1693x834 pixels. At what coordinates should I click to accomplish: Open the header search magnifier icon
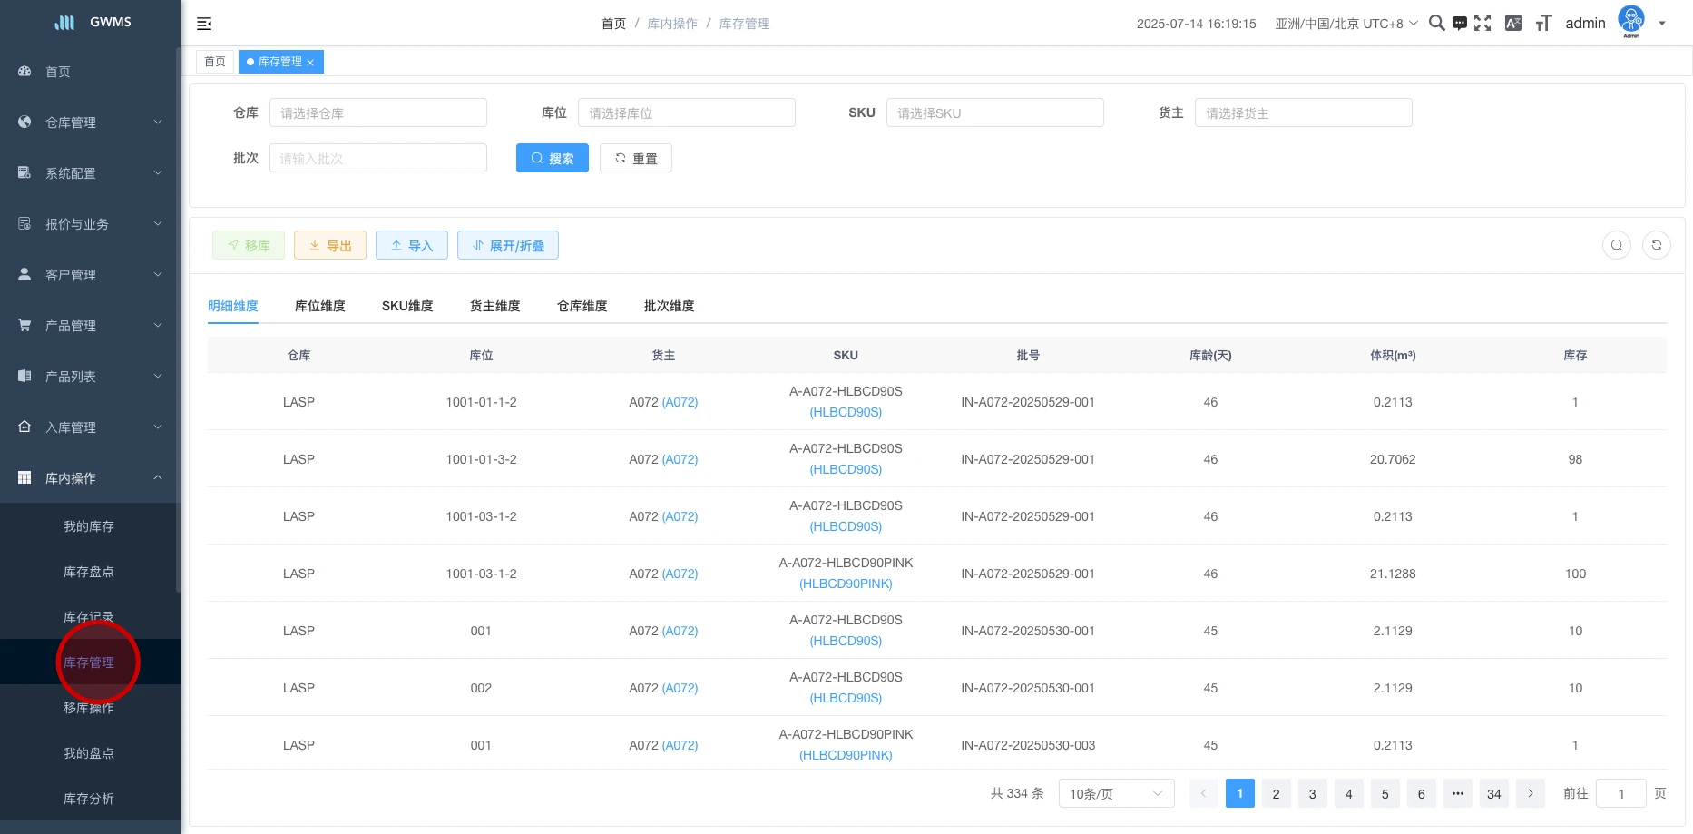(x=1436, y=23)
